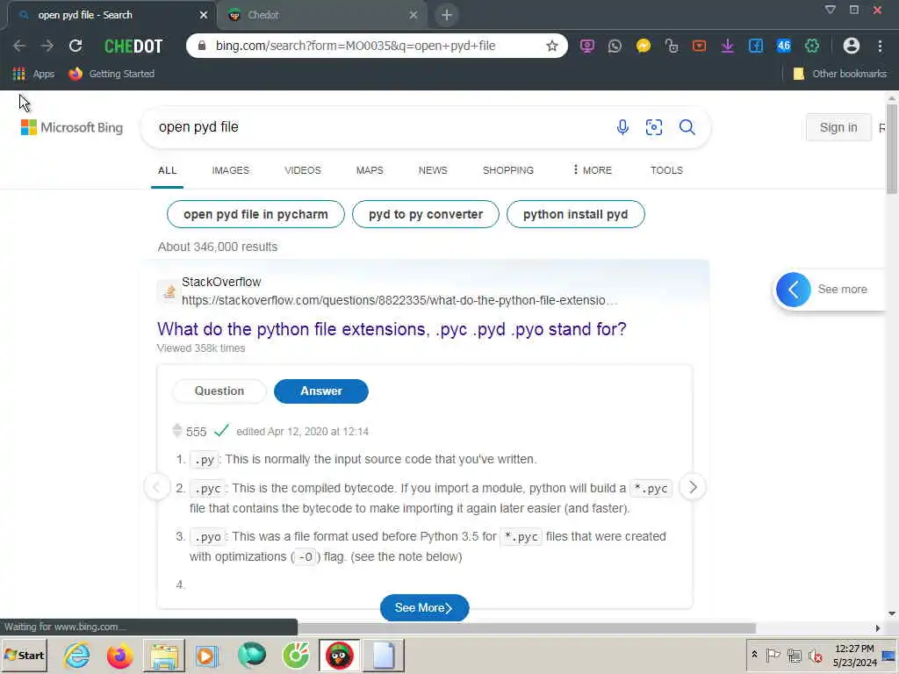This screenshot has width=899, height=674.
Task: Select the Answer toggle button
Action: click(321, 391)
